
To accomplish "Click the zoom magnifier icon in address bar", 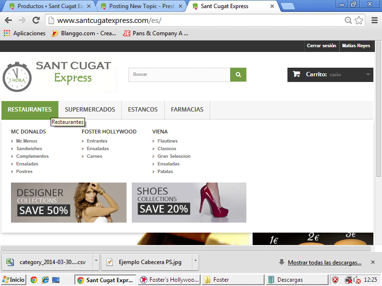I will (x=348, y=20).
